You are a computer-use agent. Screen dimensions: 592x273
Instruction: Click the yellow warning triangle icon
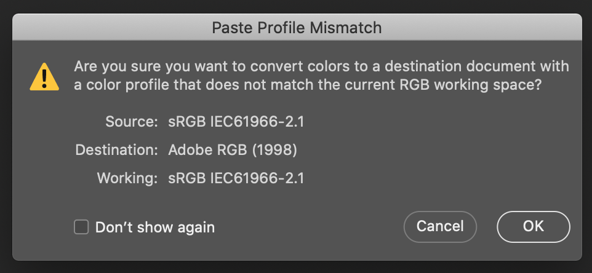pos(44,79)
